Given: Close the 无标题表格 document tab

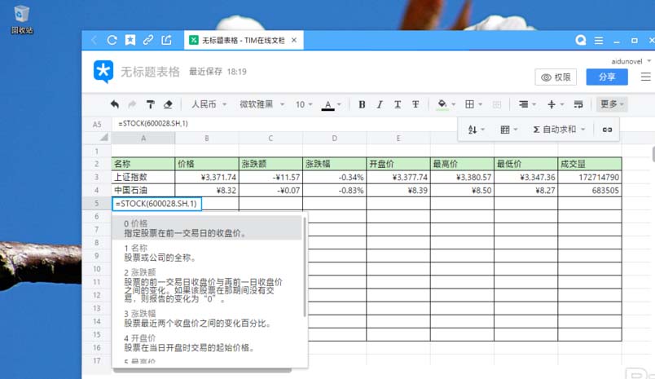Looking at the screenshot, I should point(294,40).
